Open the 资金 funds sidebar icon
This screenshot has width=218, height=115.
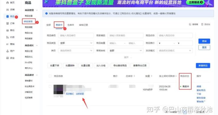(8, 58)
